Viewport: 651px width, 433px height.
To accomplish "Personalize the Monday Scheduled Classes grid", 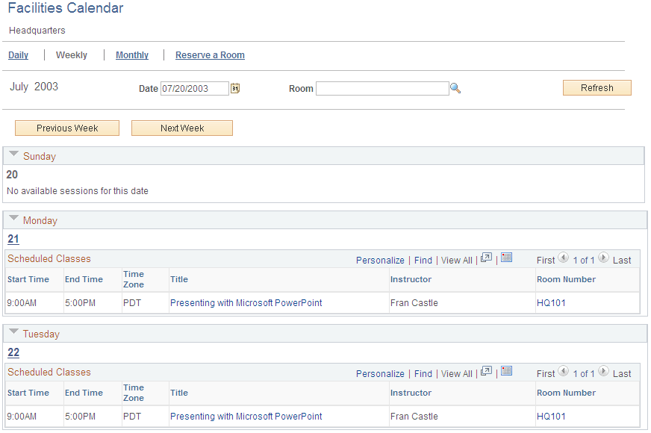I will coord(380,261).
